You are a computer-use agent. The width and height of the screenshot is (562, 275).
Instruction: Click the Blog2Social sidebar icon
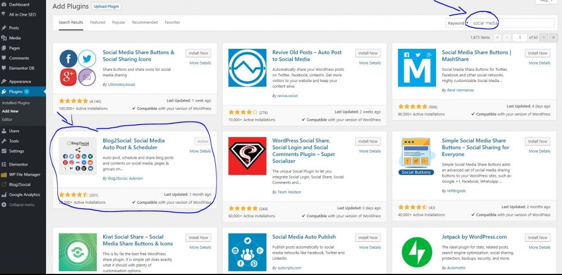tap(3, 185)
